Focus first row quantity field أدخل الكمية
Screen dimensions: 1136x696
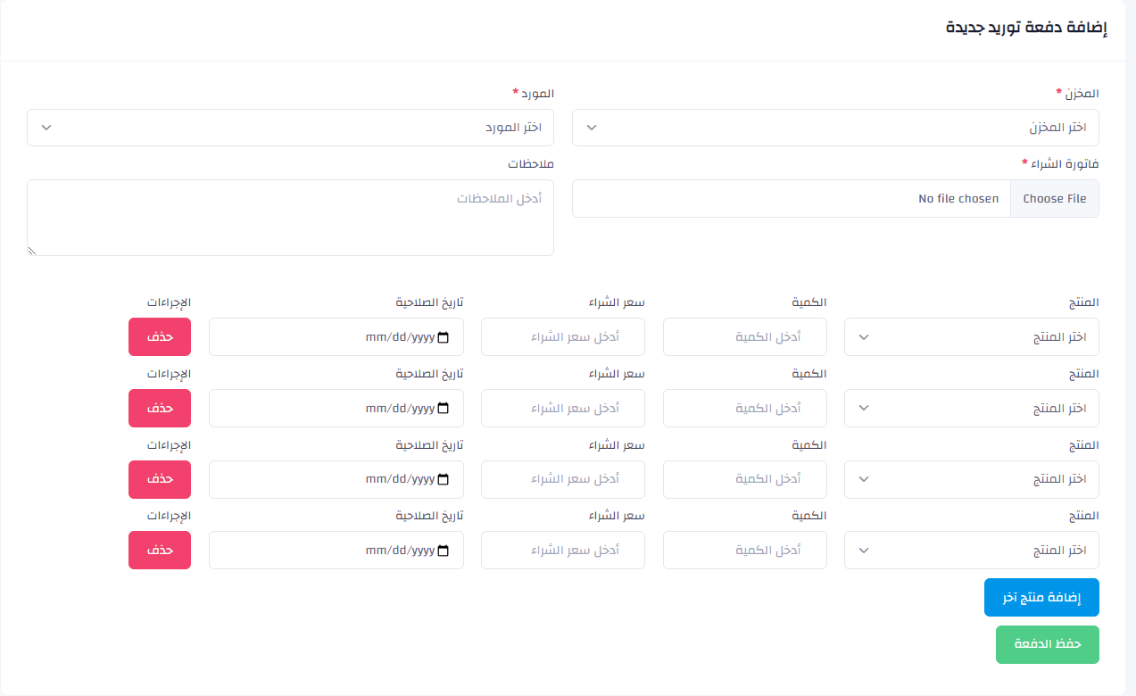(x=745, y=337)
